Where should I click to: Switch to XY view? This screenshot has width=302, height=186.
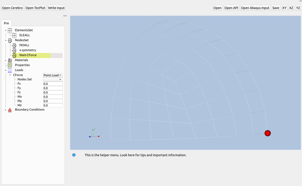[284, 8]
